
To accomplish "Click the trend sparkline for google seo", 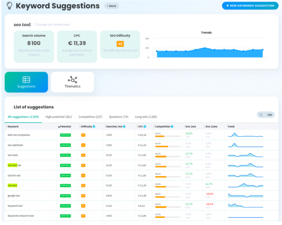I will [245, 195].
